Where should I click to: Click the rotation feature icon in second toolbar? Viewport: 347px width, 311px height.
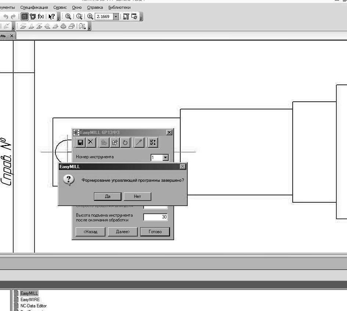point(63,26)
